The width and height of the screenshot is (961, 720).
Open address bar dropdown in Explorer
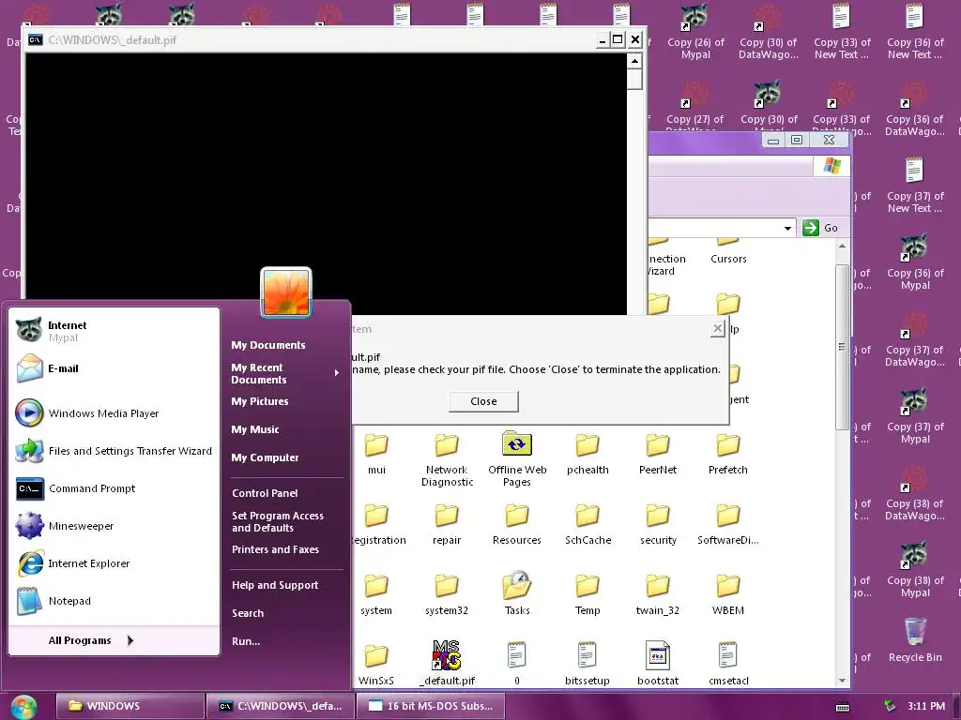click(787, 229)
